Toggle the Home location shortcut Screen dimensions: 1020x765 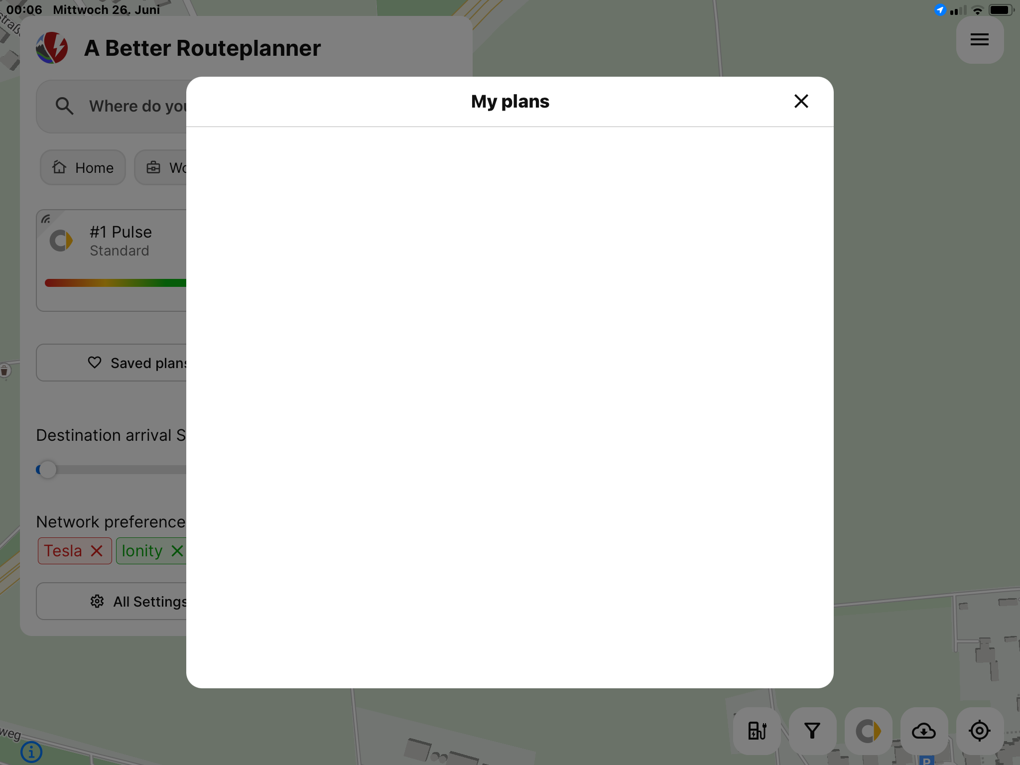tap(83, 167)
